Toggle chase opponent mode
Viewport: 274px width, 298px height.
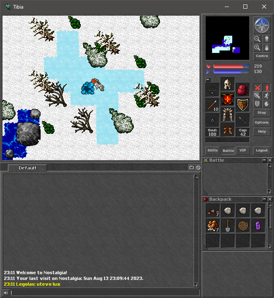pyautogui.click(x=267, y=96)
